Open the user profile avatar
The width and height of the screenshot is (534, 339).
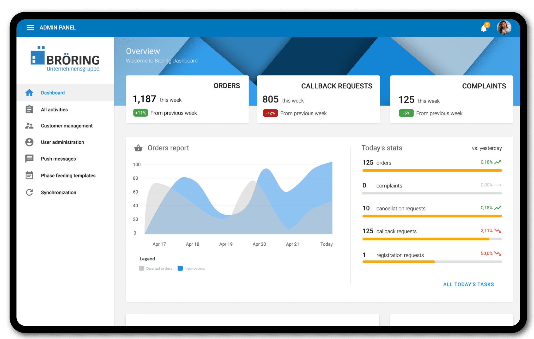[504, 28]
